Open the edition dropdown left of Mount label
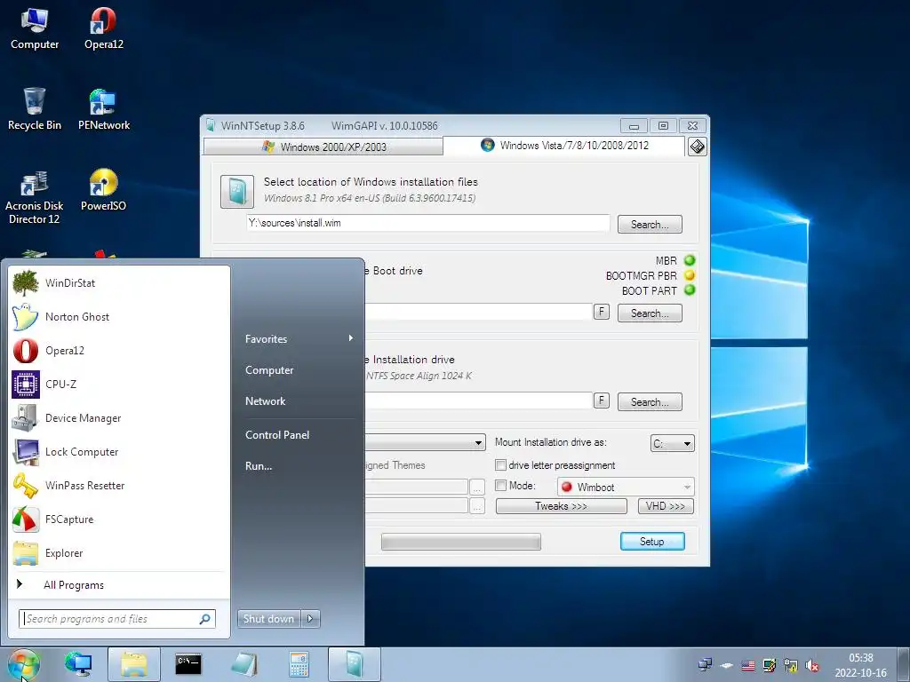 pyautogui.click(x=425, y=443)
